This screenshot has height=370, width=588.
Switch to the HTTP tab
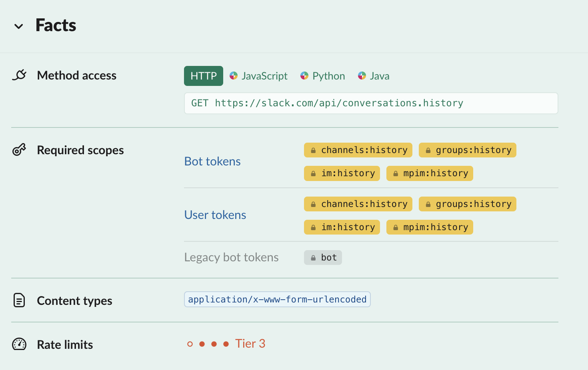(x=203, y=76)
